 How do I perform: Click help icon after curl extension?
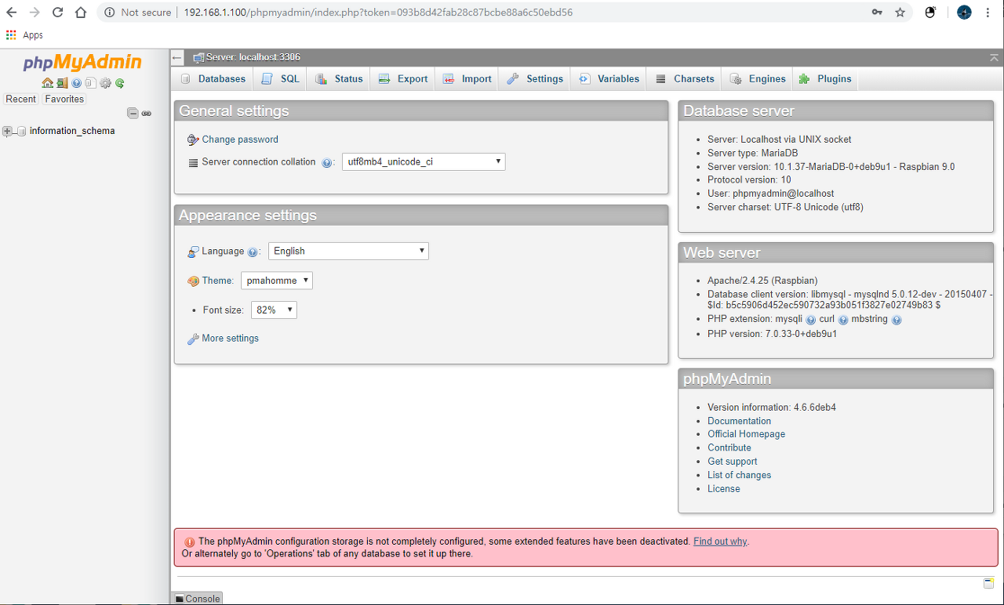pyautogui.click(x=843, y=320)
